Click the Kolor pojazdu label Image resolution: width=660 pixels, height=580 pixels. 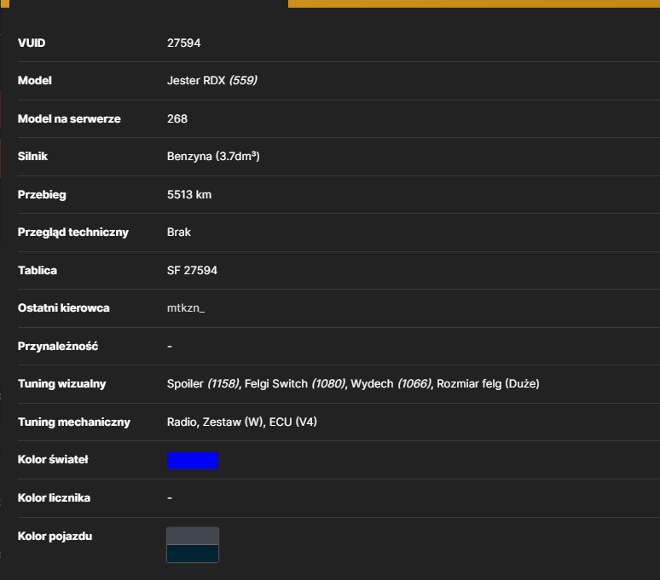55,537
